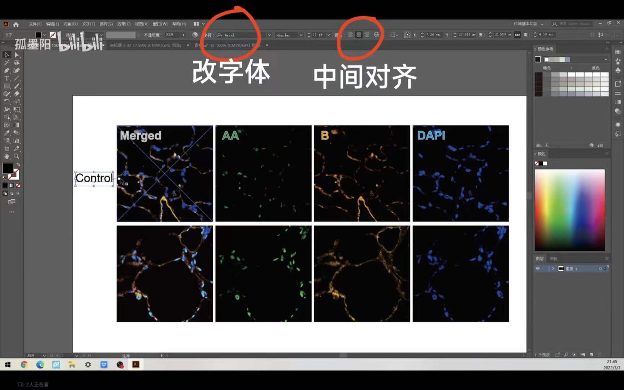Activate the Zoom tool

16,156
